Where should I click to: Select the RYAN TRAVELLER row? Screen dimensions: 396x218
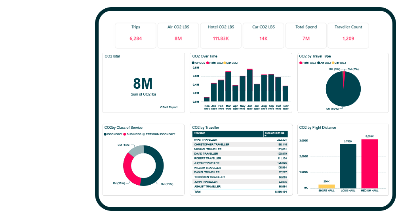[240, 140]
